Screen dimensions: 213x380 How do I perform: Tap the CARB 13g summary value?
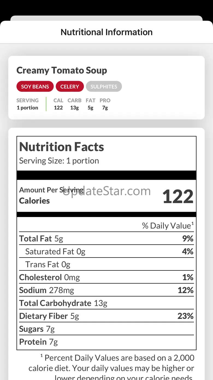[x=74, y=104]
